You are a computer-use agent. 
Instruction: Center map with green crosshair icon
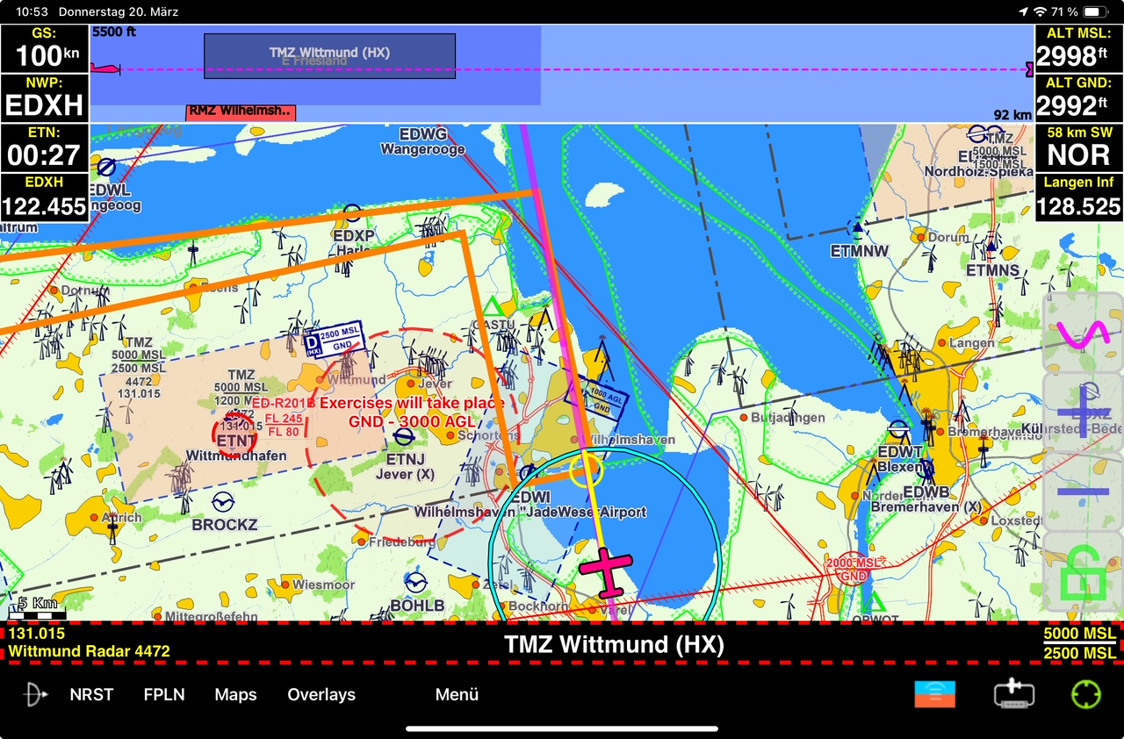click(1086, 694)
